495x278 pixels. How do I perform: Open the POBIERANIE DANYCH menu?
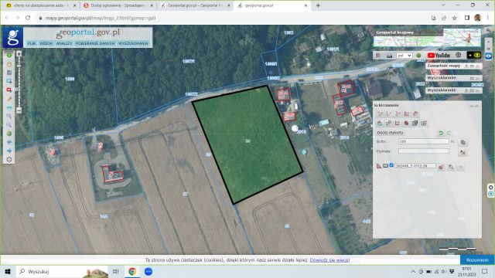point(95,43)
